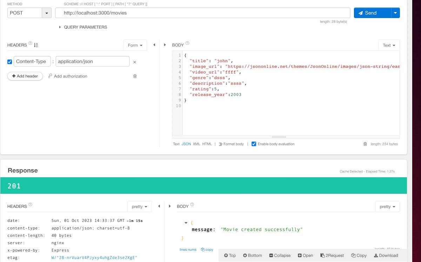This screenshot has width=421, height=262.
Task: Click the sort headers alphabetically icon
Action: pos(36,45)
